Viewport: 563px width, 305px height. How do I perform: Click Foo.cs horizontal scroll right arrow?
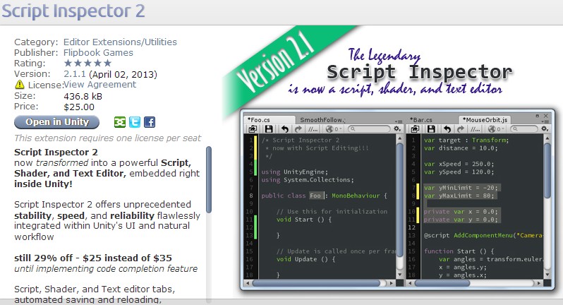tap(391, 283)
